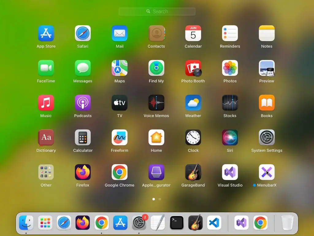314x236 pixels.
Task: Open the Preview app
Action: (x=267, y=68)
